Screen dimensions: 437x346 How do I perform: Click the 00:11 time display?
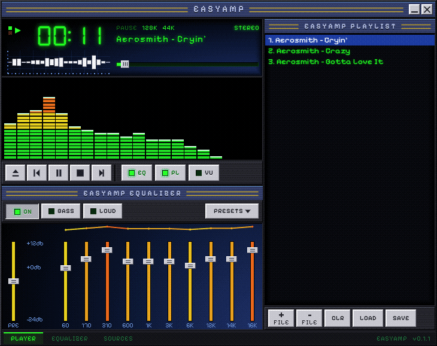tap(70, 36)
